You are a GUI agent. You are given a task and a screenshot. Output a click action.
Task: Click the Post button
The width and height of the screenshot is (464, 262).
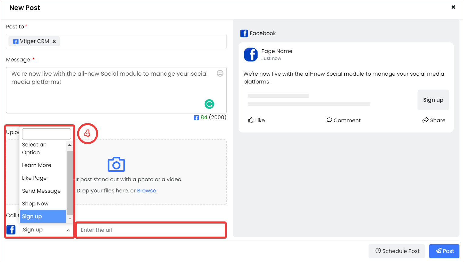[444, 251]
